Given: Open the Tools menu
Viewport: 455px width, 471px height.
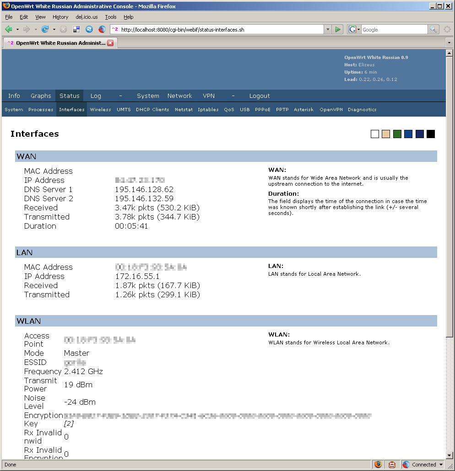Looking at the screenshot, I should pos(111,17).
